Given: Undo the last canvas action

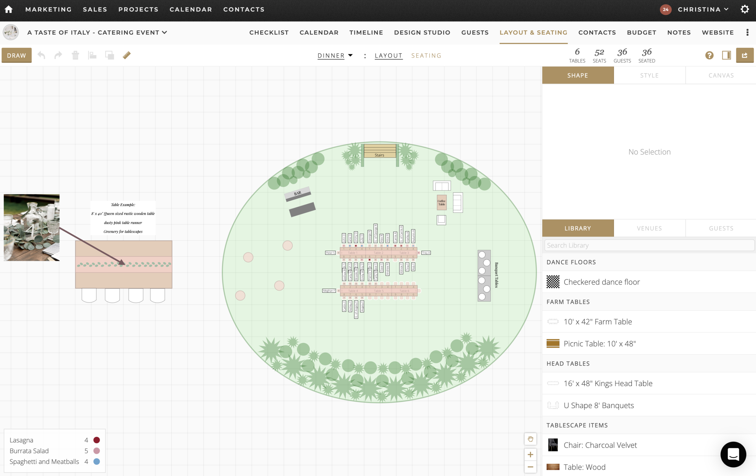Looking at the screenshot, I should coord(41,55).
